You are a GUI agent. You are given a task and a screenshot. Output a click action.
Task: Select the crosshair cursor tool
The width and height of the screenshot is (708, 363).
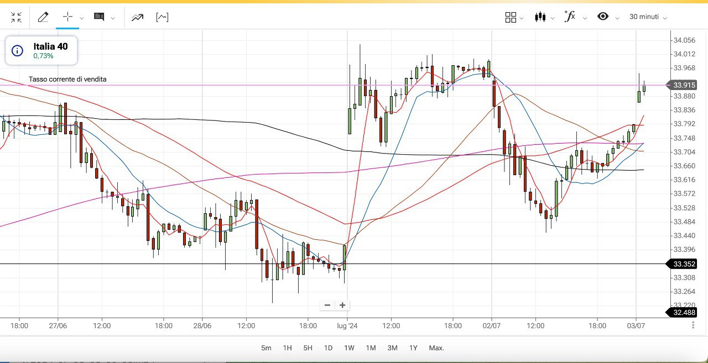coord(67,17)
